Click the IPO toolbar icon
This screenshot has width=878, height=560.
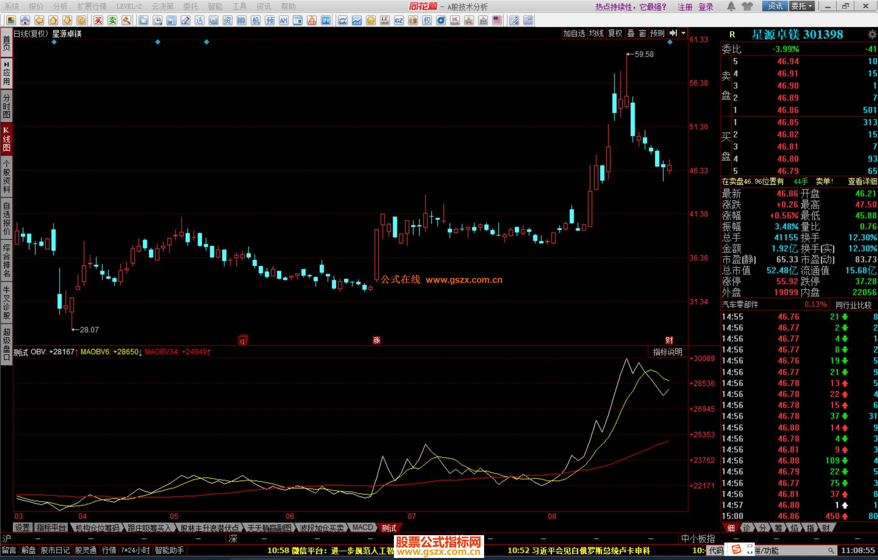tap(326, 20)
